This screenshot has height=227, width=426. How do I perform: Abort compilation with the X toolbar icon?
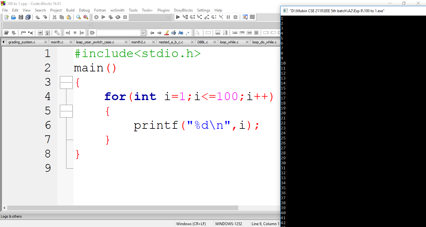[x=125, y=17]
